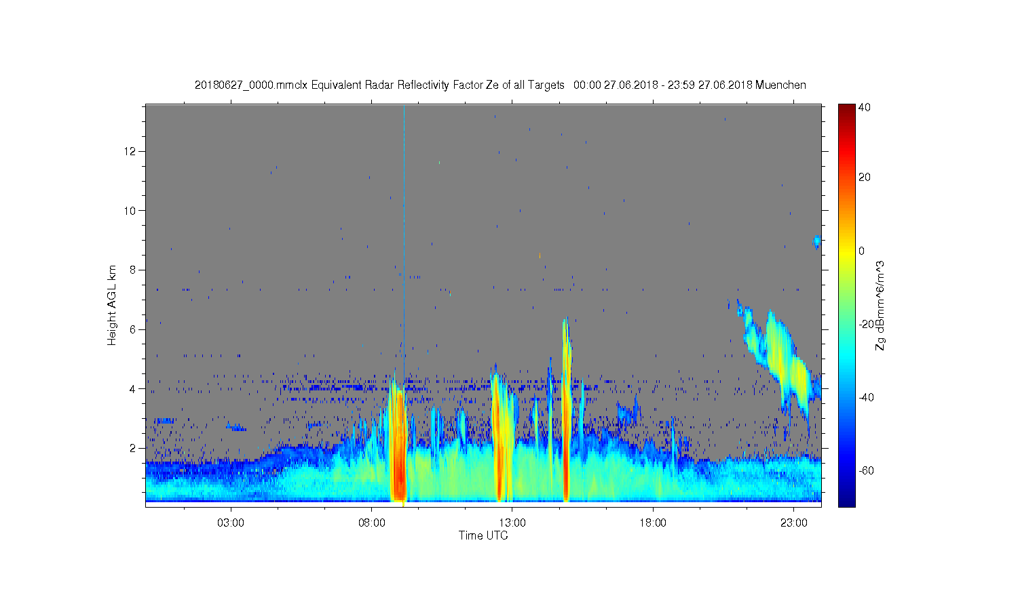
Task: Click the colorbar value 20
Action: (865, 178)
